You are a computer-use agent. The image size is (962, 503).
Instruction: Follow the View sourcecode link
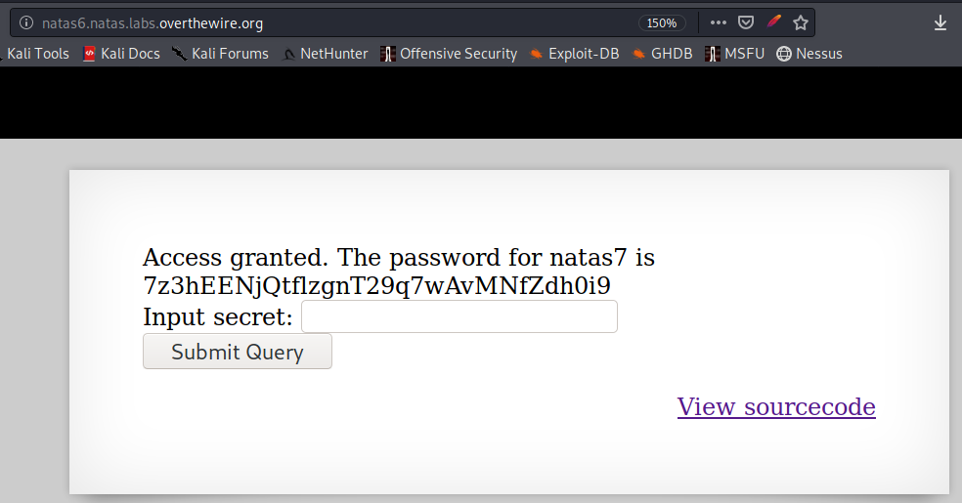[776, 407]
